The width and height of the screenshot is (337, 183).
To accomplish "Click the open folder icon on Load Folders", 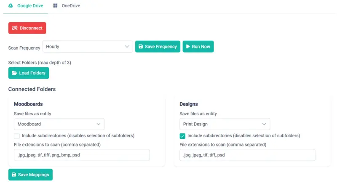I will point(14,73).
